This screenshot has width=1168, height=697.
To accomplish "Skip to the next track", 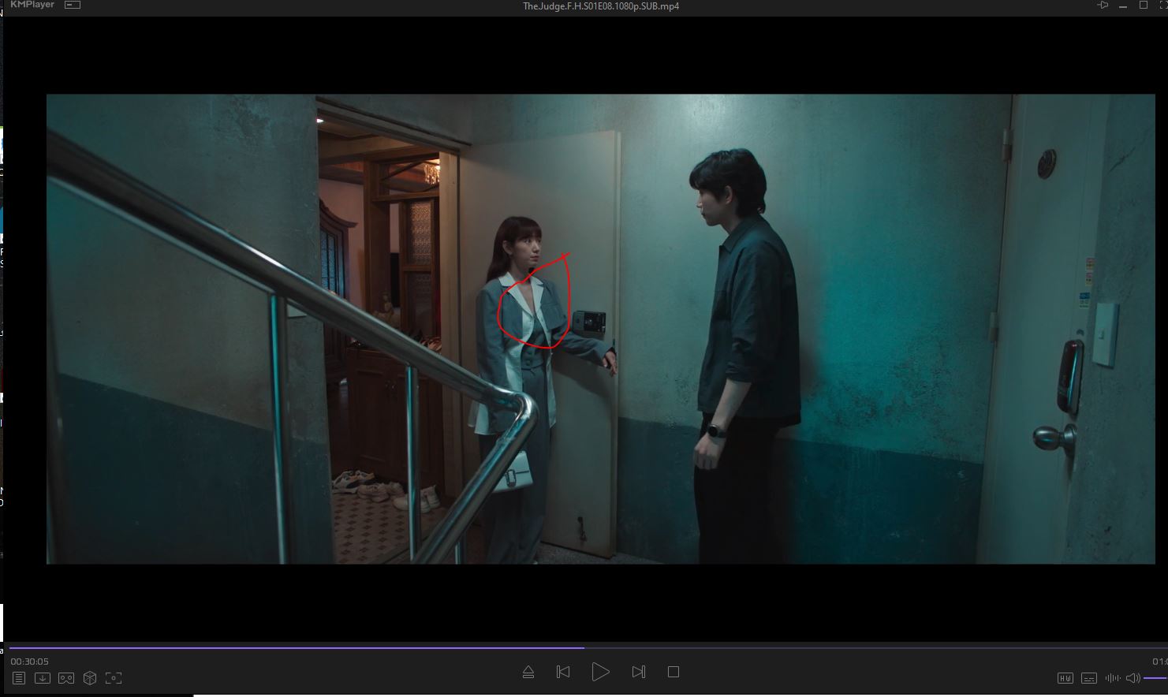I will (x=639, y=672).
